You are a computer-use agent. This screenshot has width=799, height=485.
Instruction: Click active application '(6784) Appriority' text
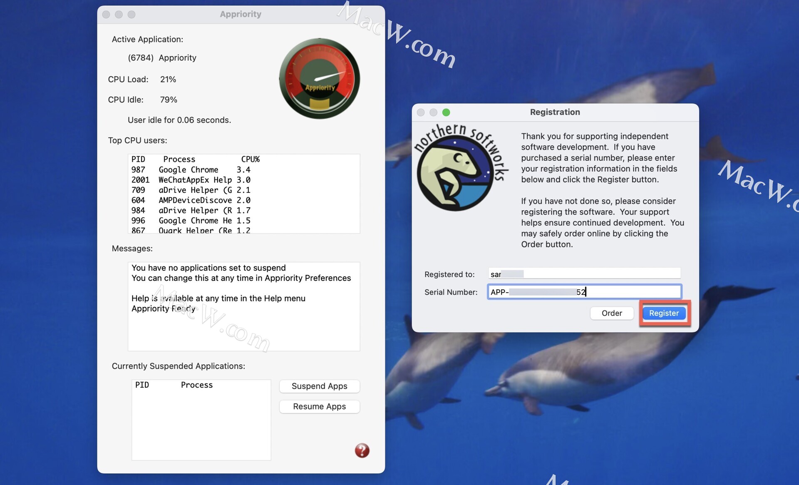pos(162,57)
